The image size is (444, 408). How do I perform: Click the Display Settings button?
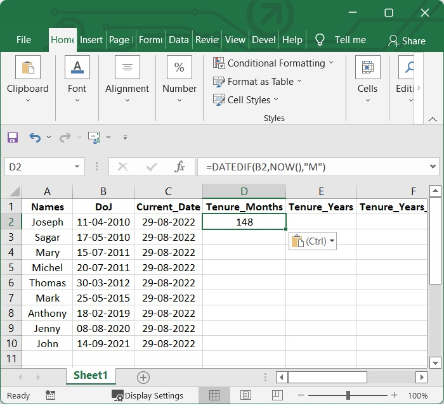[x=147, y=395]
